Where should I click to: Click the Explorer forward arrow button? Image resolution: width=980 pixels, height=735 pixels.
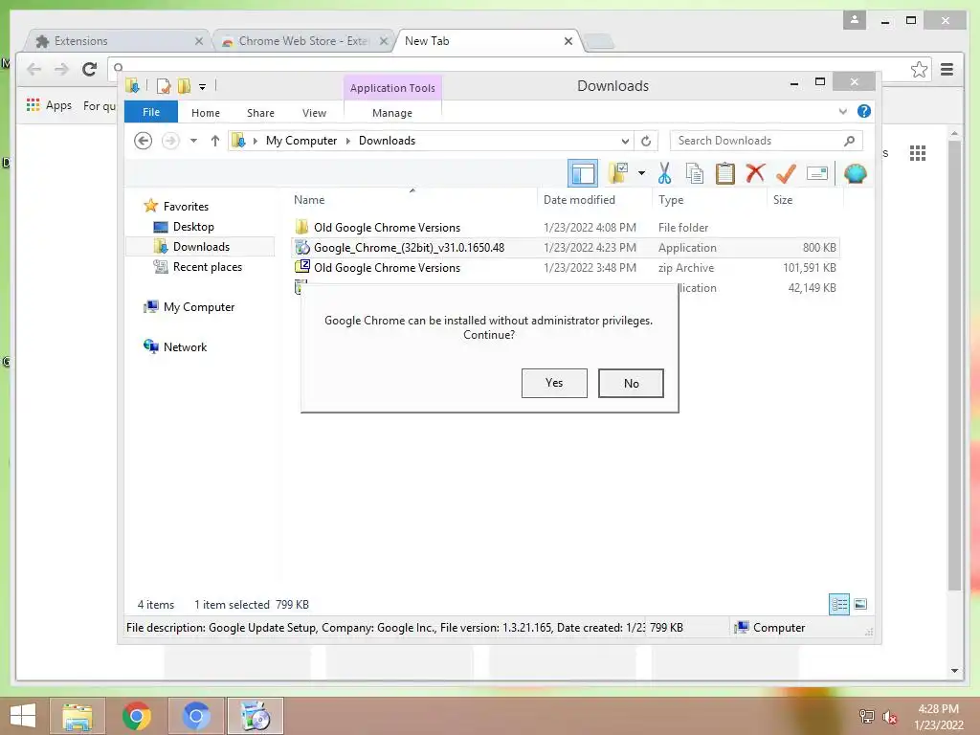[170, 141]
